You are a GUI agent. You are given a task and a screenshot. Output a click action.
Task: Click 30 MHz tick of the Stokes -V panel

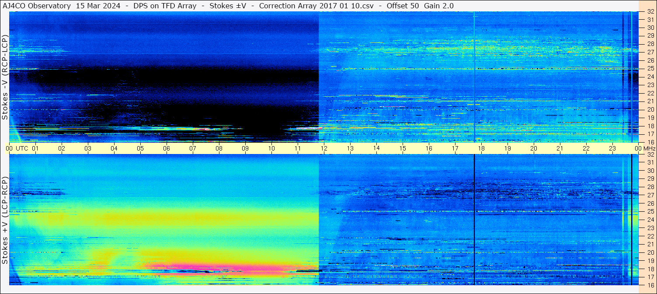point(650,28)
